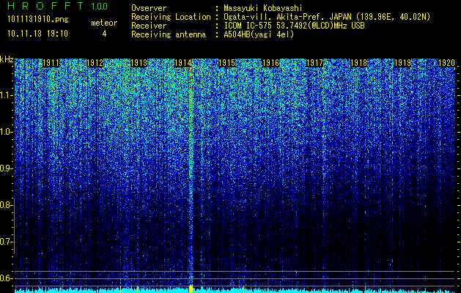The height and width of the screenshot is (293, 461).
Task: Click the 0.6 frequency axis label
Action: 6,278
